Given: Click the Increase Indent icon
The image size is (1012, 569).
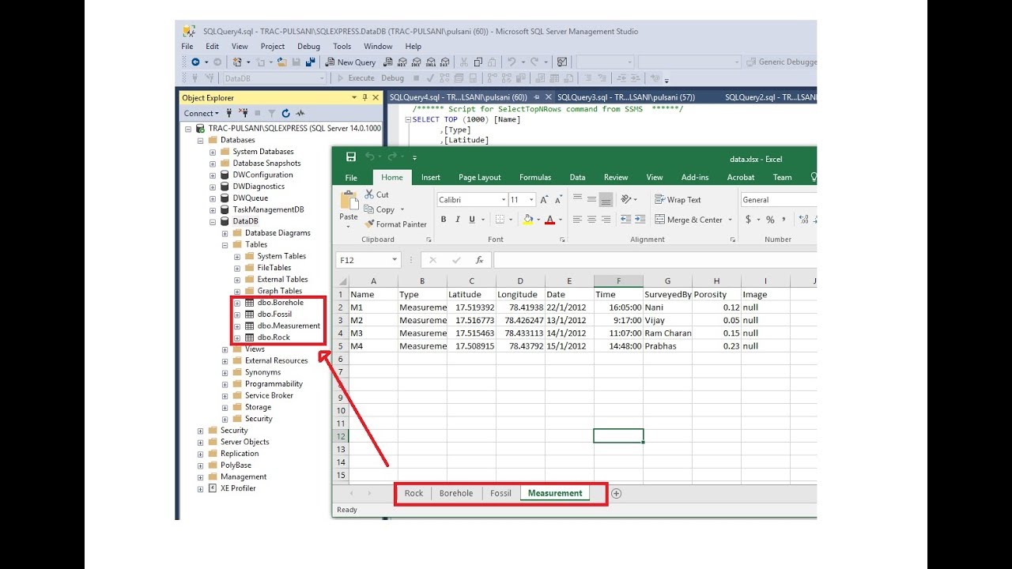Looking at the screenshot, I should [x=640, y=220].
